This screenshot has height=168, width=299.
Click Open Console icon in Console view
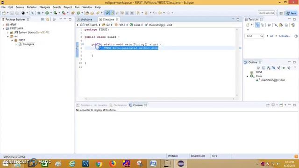[x=281, y=105]
